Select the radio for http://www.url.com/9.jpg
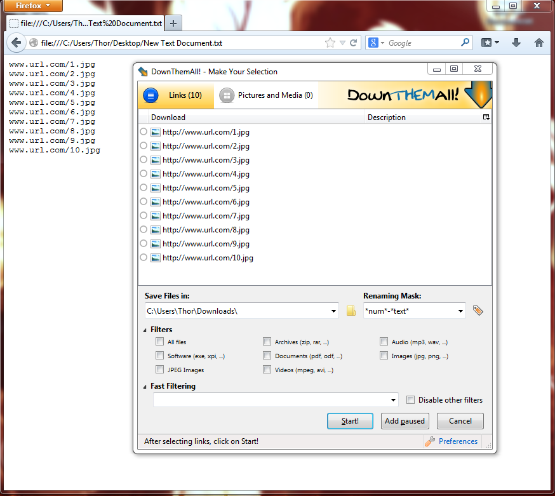 pos(144,243)
